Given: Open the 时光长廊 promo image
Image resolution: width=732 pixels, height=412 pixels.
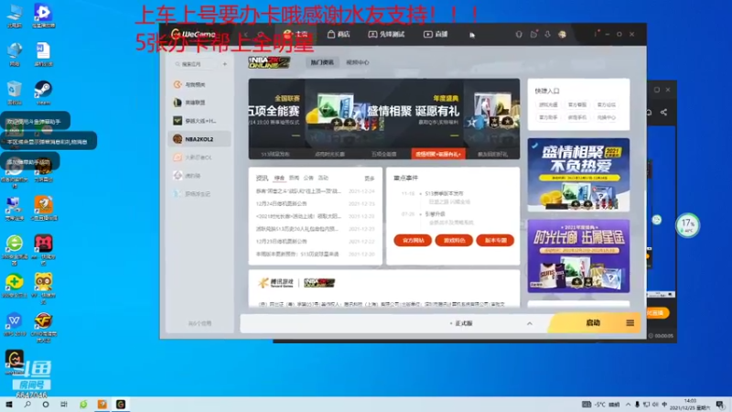Looking at the screenshot, I should (x=578, y=256).
